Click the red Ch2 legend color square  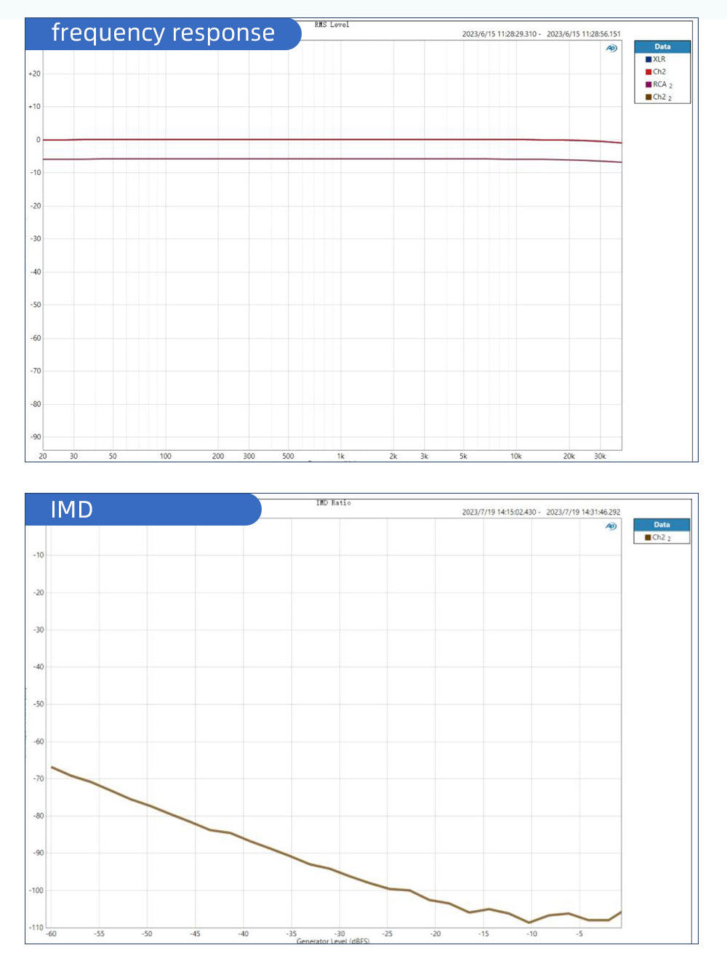coord(648,72)
